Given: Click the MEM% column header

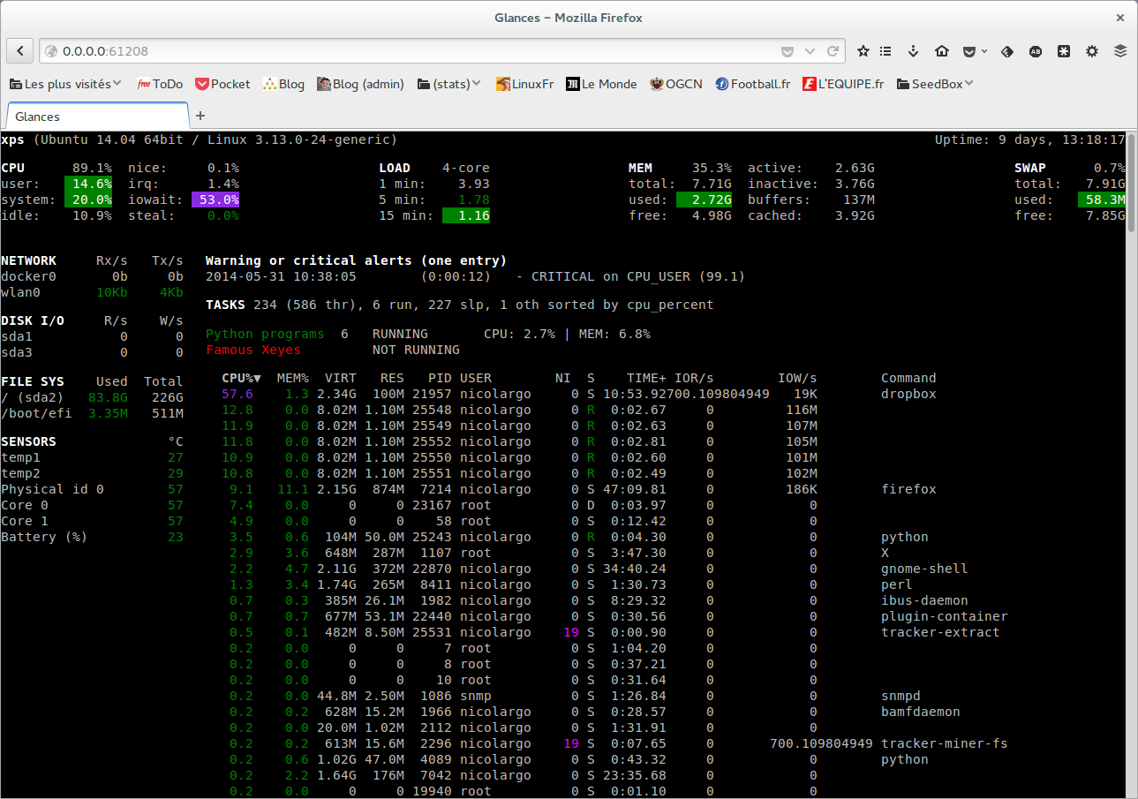Looking at the screenshot, I should (x=293, y=378).
